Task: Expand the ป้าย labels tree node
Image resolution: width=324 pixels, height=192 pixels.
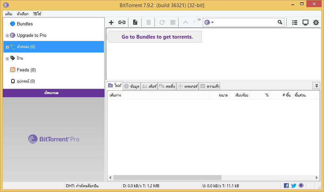Action: 7,59
